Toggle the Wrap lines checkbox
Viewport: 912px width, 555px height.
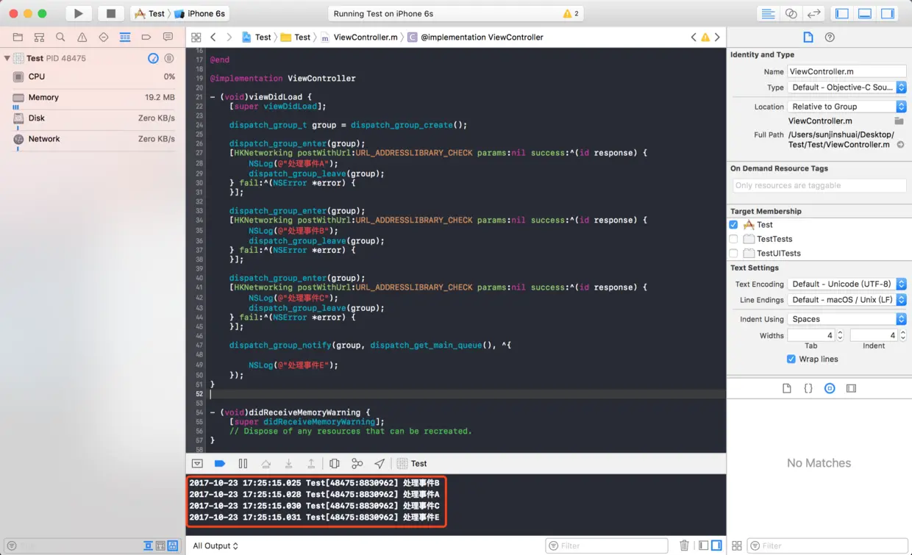click(791, 359)
